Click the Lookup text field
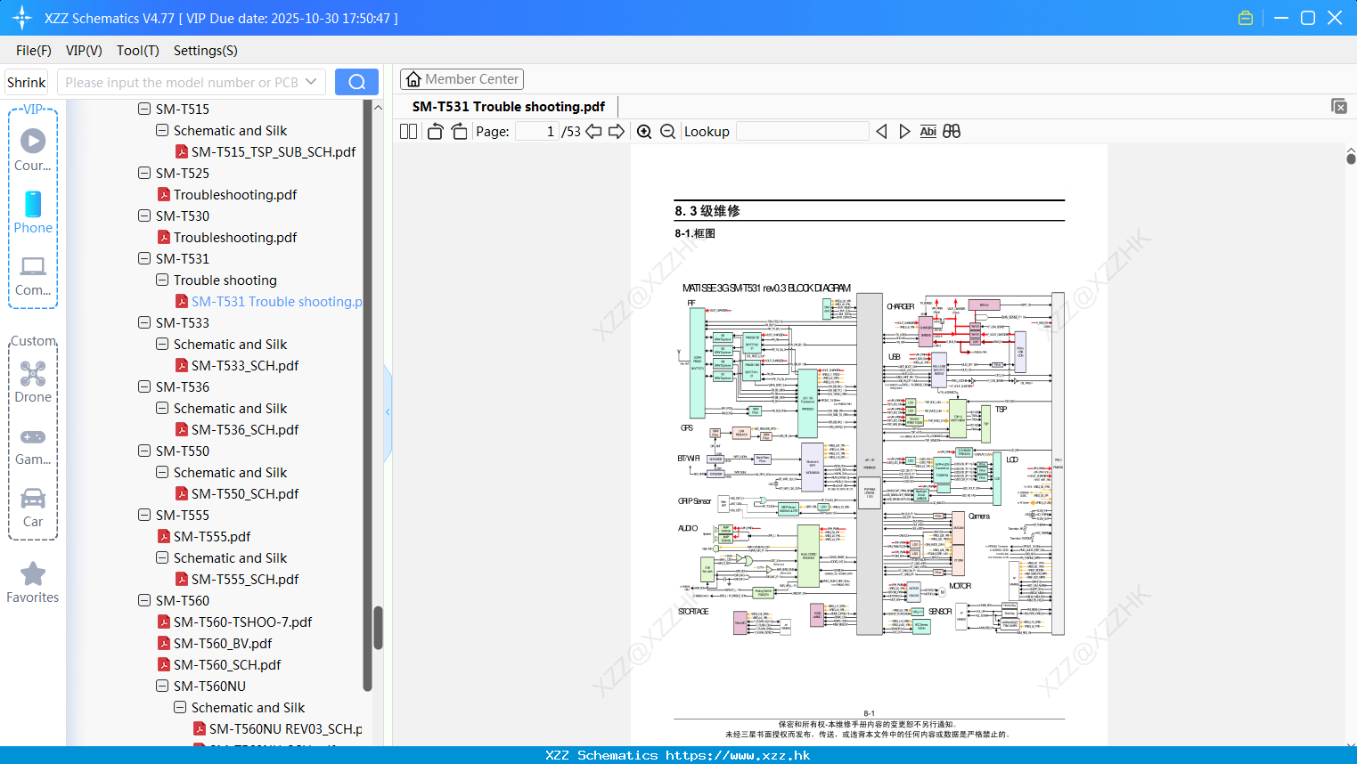Screen dimensions: 1357x764 (x=802, y=132)
